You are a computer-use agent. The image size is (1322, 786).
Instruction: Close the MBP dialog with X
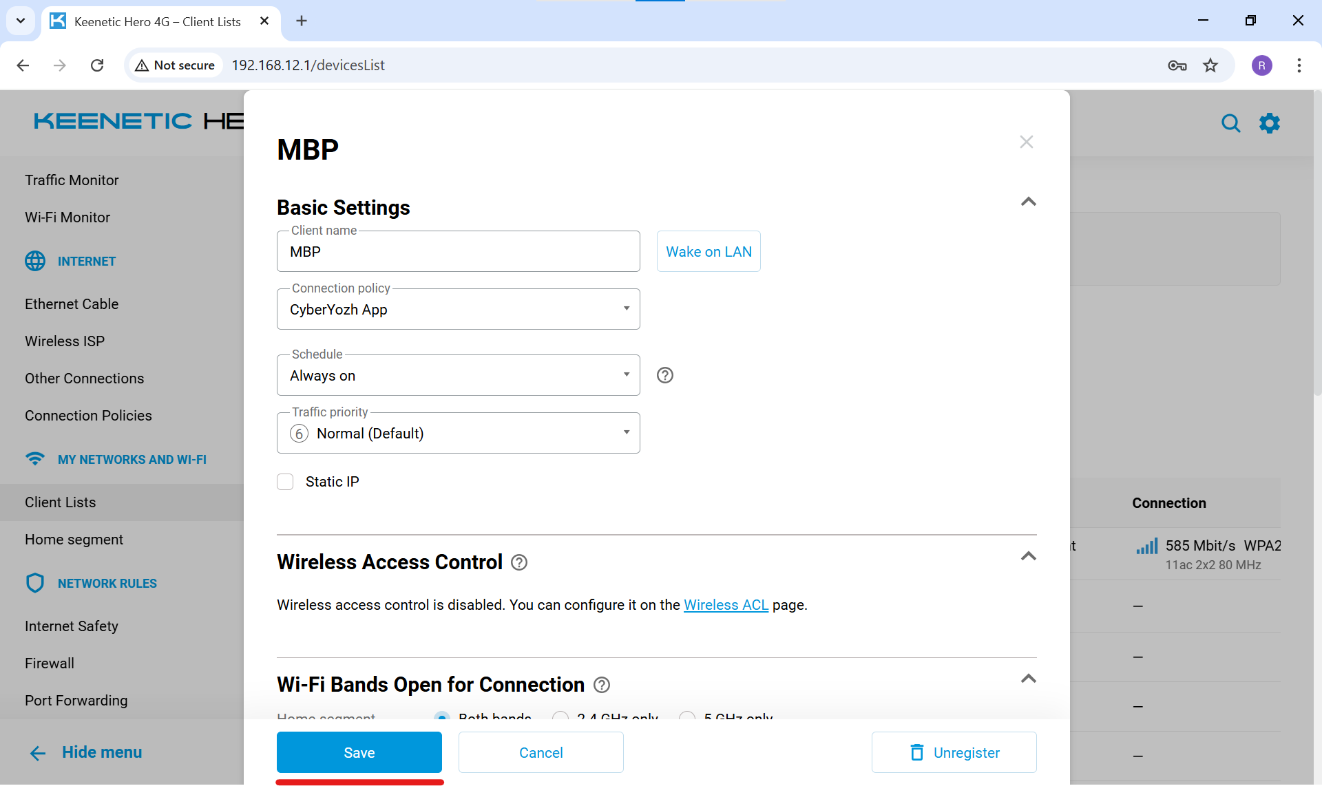pos(1026,142)
